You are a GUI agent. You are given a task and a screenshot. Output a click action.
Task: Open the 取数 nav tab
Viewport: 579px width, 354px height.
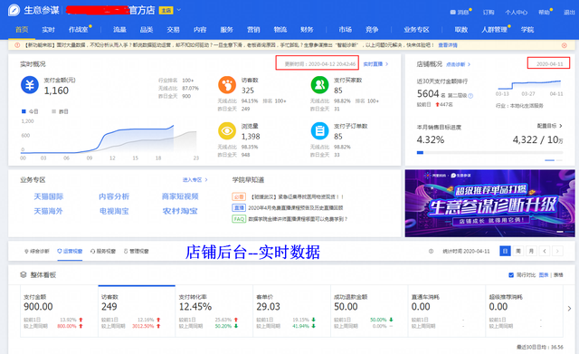click(x=461, y=30)
